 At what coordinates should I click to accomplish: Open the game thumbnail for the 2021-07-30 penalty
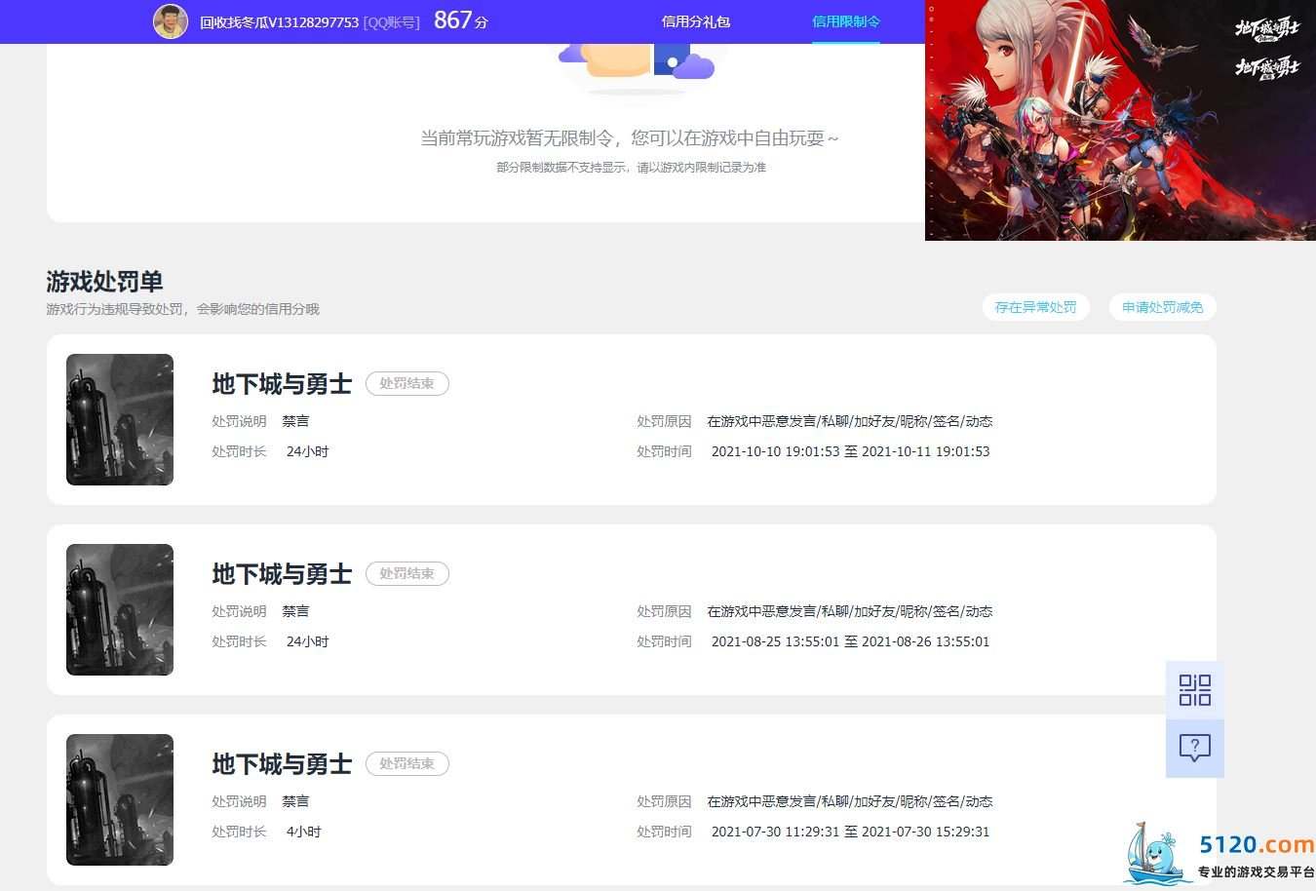pyautogui.click(x=120, y=799)
